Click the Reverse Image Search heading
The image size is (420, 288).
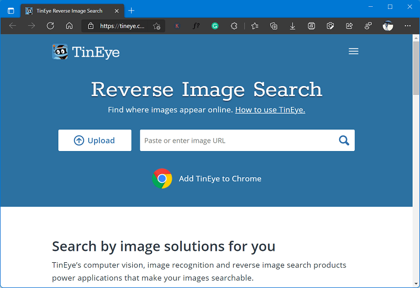(x=206, y=90)
